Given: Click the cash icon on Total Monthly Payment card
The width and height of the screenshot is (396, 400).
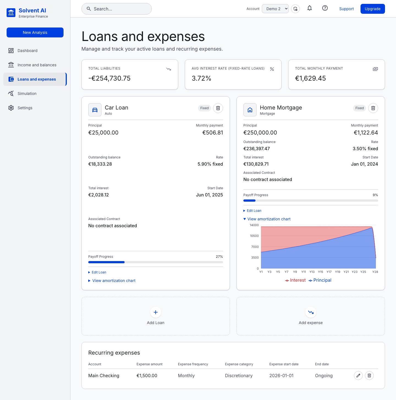Looking at the screenshot, I should point(375,69).
